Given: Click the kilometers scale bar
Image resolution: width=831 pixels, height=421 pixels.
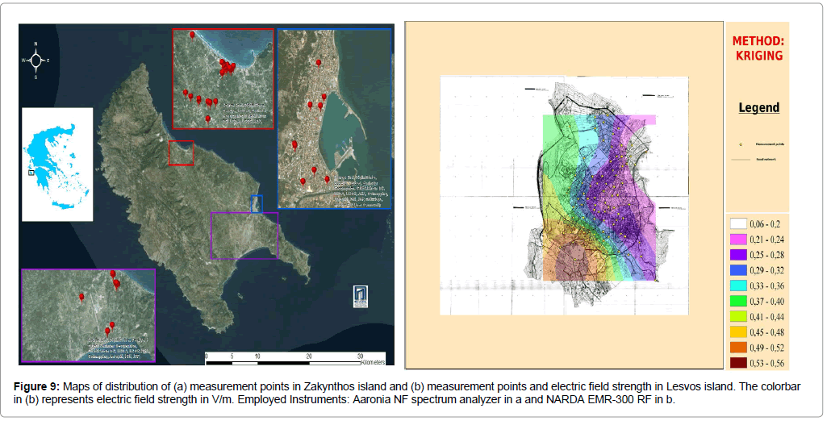Looking at the screenshot, I should [282, 356].
